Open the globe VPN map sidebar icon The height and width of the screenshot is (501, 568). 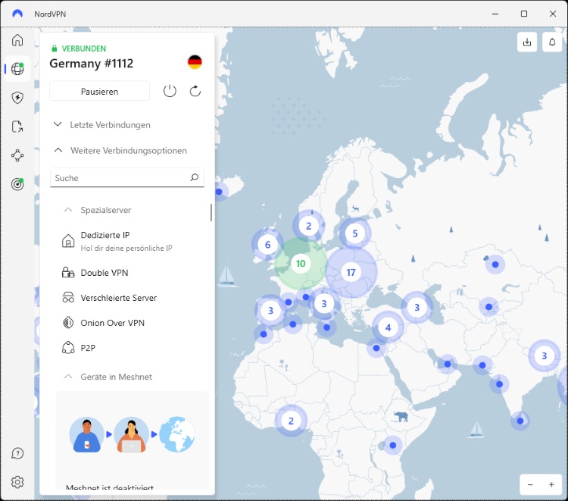point(17,68)
